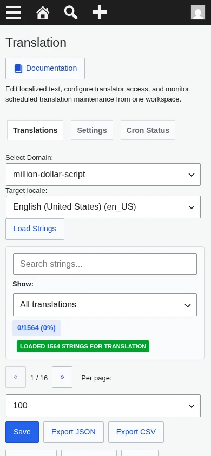This screenshot has width=211, height=456.
Task: Focus the Search strings input field
Action: pyautogui.click(x=105, y=264)
